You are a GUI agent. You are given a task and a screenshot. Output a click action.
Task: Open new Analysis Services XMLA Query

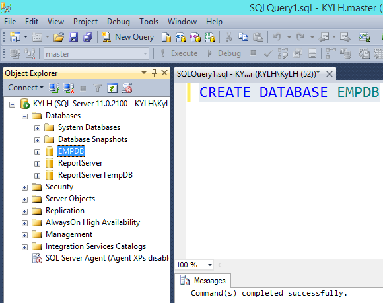tap(210, 37)
